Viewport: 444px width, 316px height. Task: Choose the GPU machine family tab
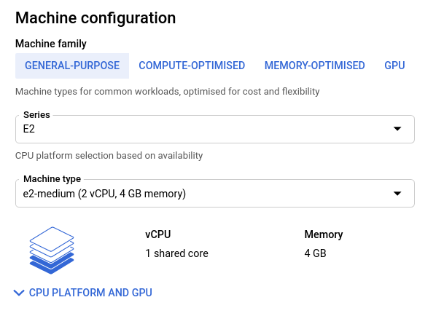(394, 66)
